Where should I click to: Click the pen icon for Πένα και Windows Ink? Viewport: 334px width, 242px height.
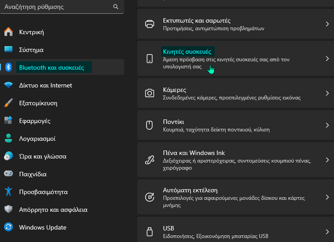[x=150, y=160]
